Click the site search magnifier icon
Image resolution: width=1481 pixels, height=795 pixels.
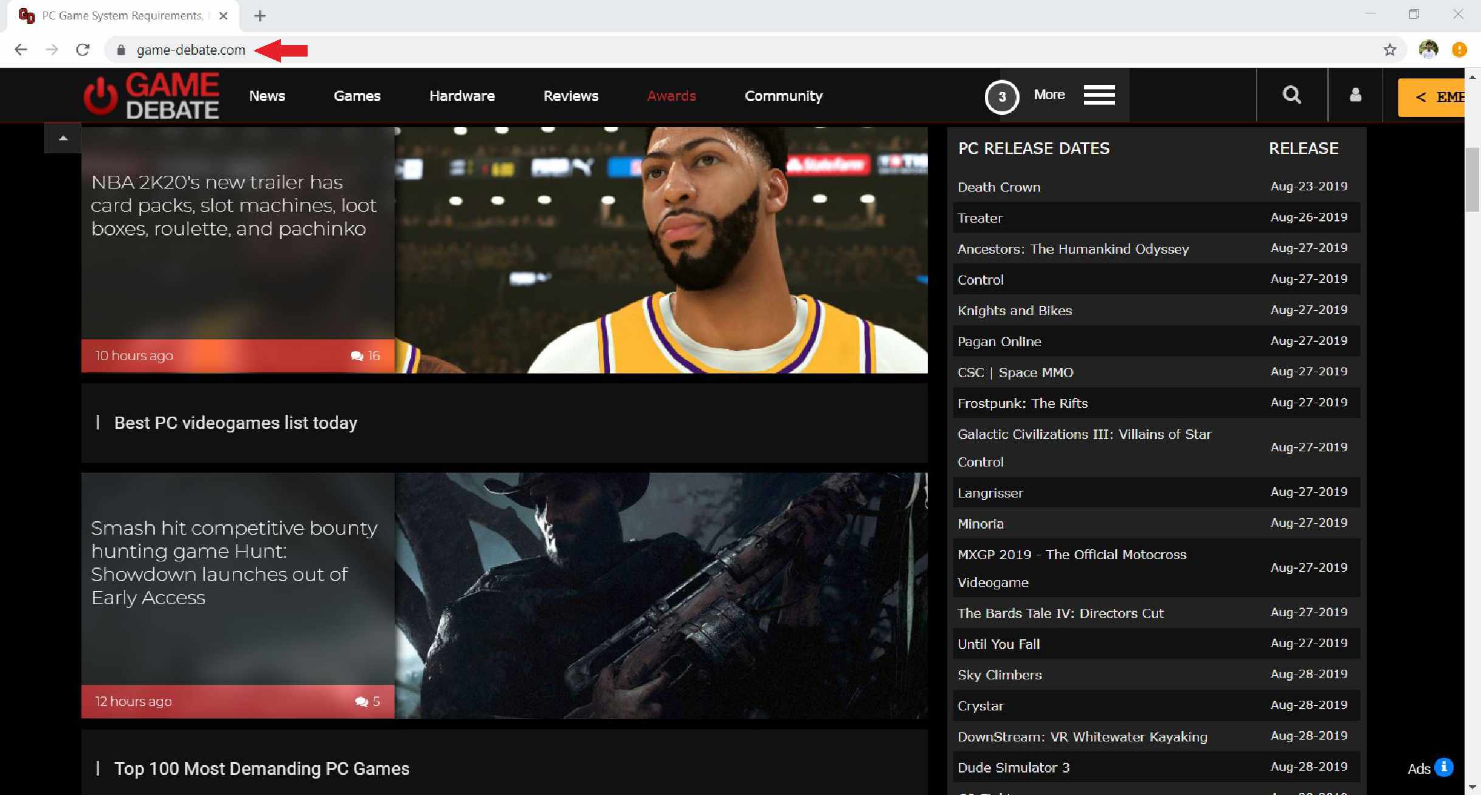click(1291, 95)
